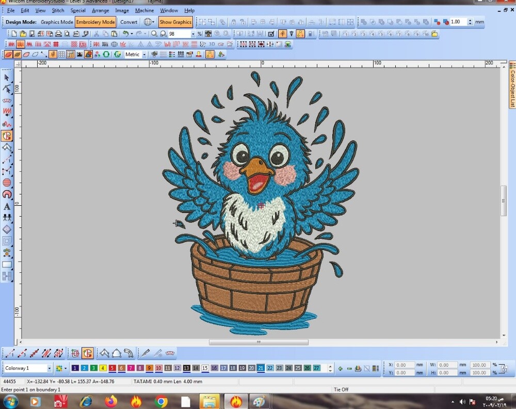The width and height of the screenshot is (516, 409).
Task: Expand the thread chart dropdown beside Colorway
Action: 66,368
